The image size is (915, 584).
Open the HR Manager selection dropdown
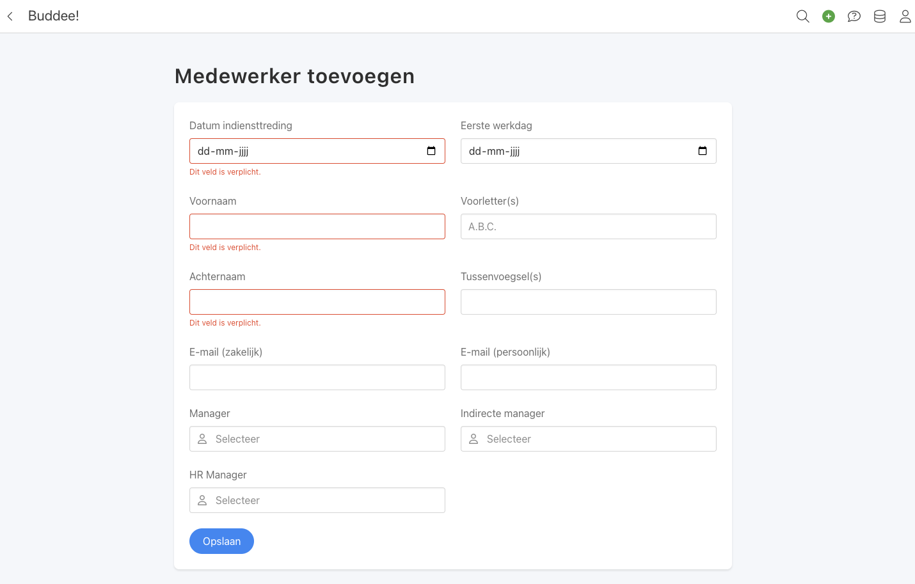coord(317,500)
